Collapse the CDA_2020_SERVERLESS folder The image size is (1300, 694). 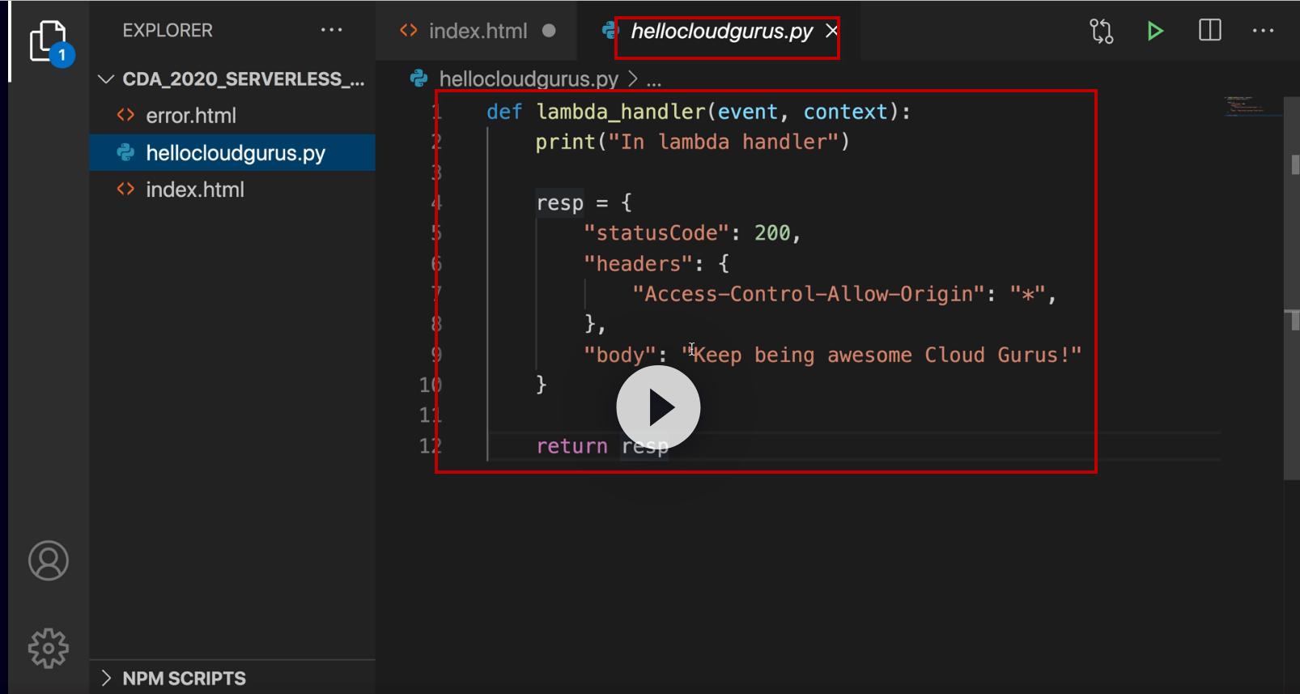click(105, 79)
